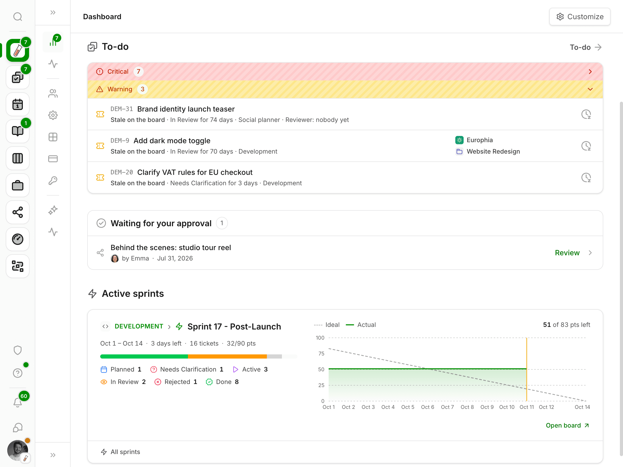Snooze the DEM-20 VAT rules ticket
The width and height of the screenshot is (623, 467).
click(586, 177)
